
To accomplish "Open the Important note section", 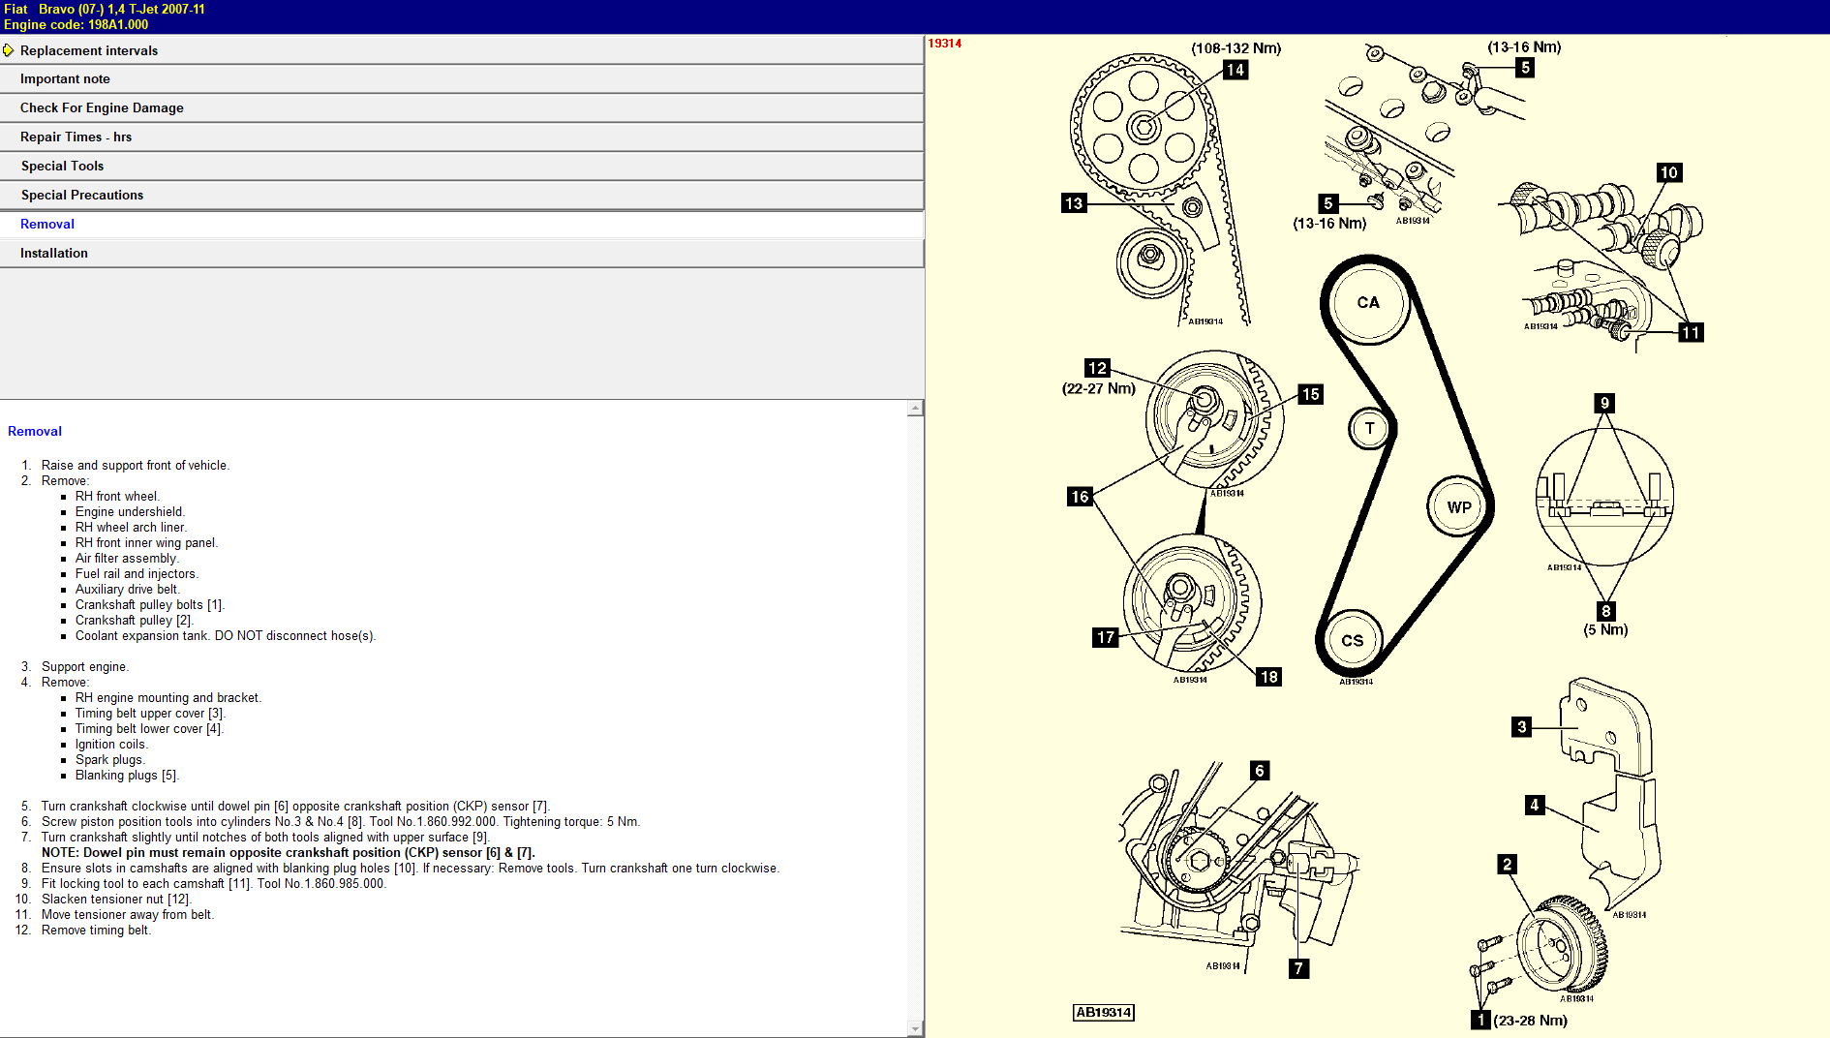I will pyautogui.click(x=462, y=79).
